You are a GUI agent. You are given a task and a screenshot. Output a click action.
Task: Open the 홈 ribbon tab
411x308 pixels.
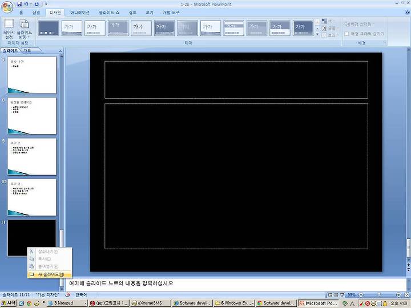(21, 13)
